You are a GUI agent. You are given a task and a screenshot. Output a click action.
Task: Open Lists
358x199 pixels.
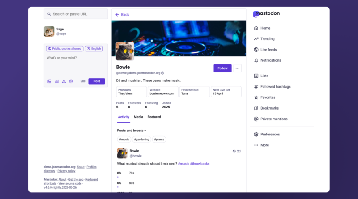[x=261, y=76]
